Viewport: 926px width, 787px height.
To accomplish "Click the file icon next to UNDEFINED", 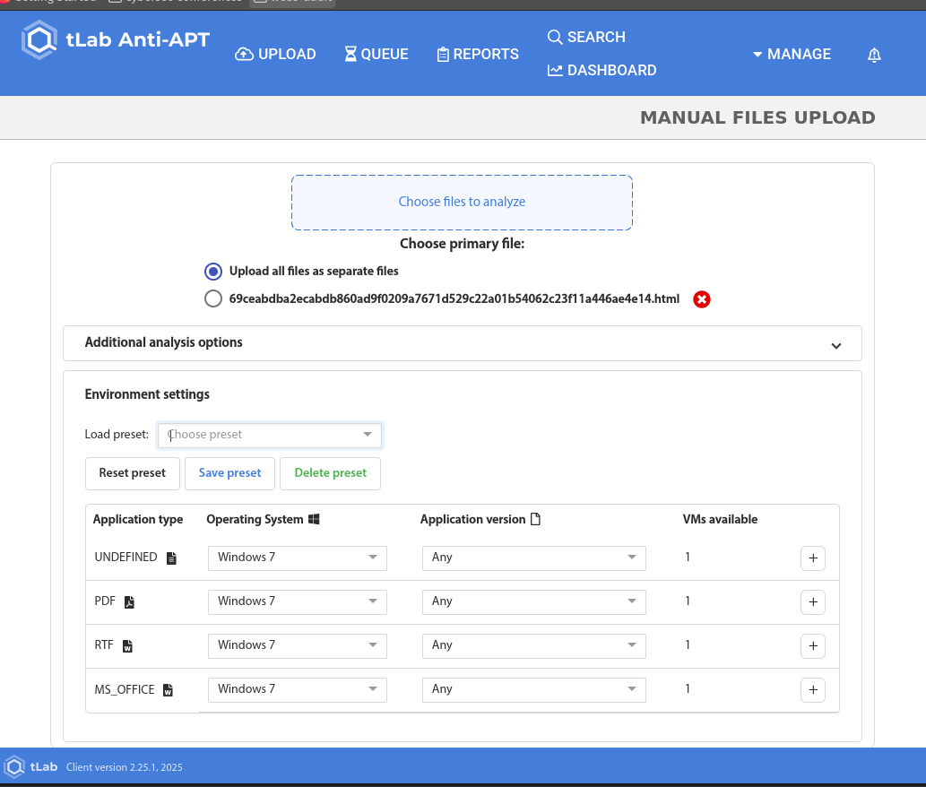I will tap(171, 558).
